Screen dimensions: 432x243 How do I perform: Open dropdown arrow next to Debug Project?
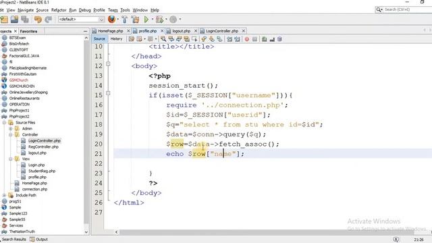(166, 20)
